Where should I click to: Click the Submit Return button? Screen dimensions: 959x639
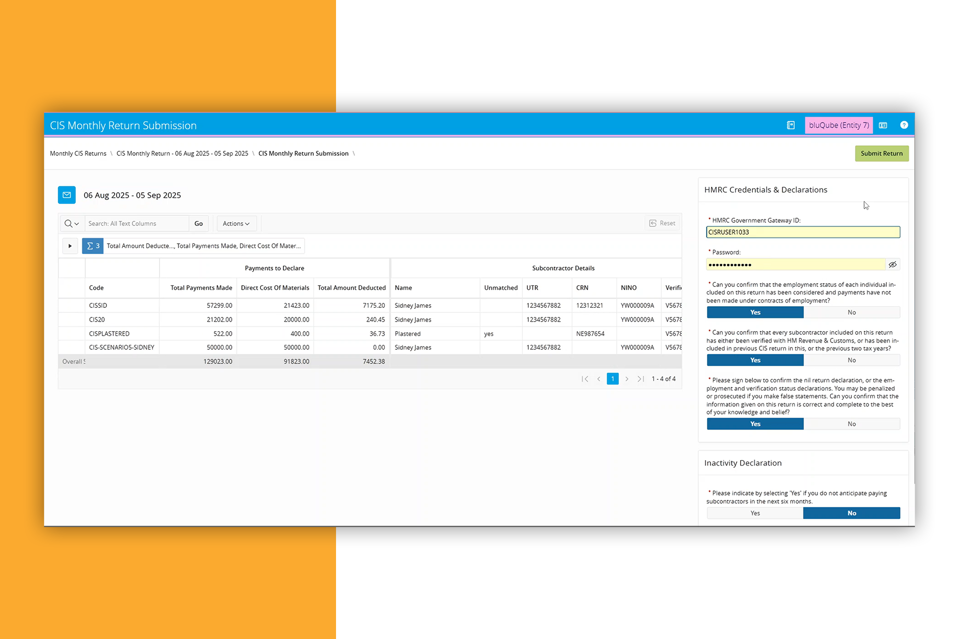tap(881, 153)
